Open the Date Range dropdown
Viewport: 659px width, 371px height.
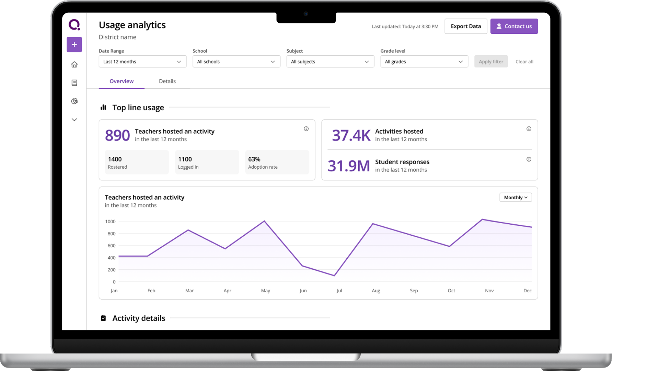[142, 61]
